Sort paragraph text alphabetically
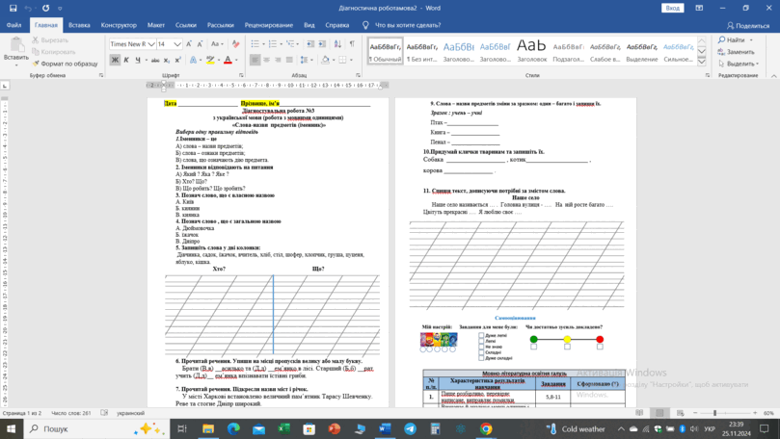 click(337, 44)
